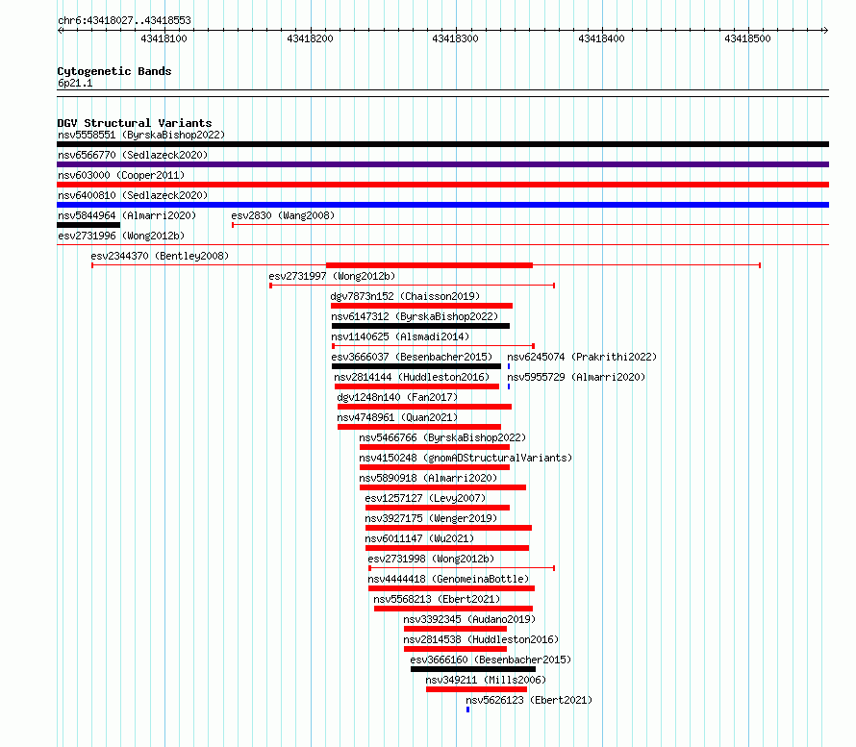
Task: Click the thin red line of esv2830
Action: tap(531, 224)
